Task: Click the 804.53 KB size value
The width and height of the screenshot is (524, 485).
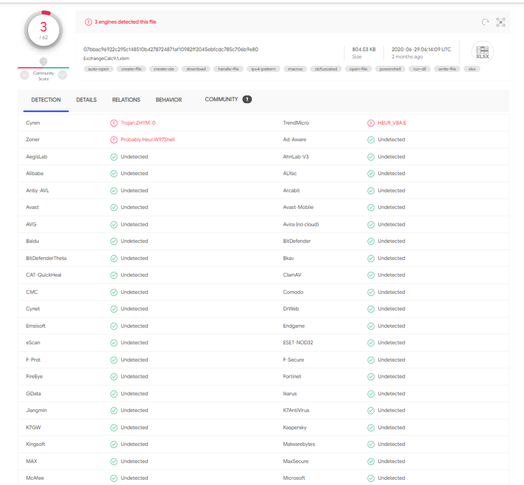Action: (363, 49)
